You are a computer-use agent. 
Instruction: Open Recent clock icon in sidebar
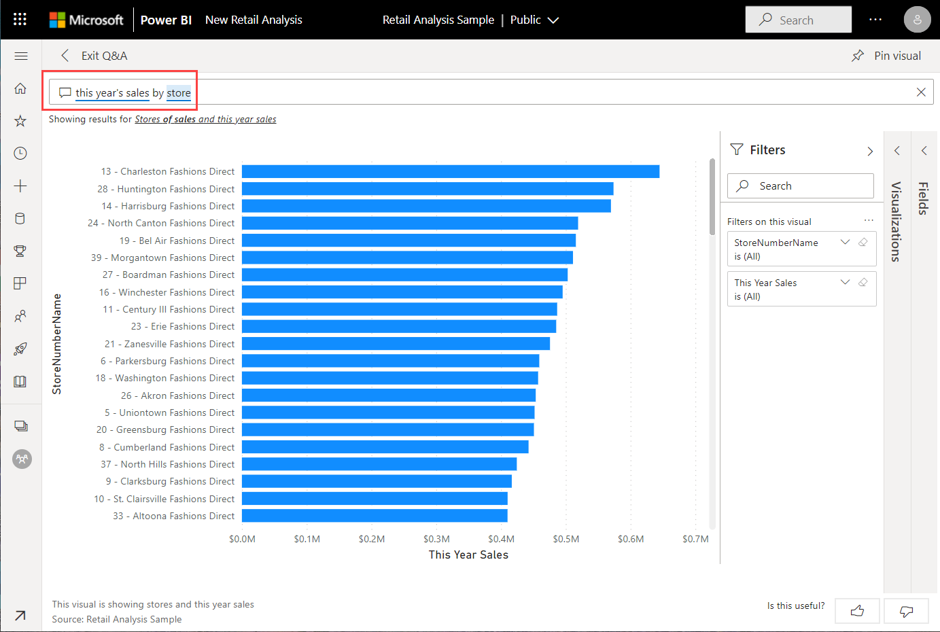20,154
